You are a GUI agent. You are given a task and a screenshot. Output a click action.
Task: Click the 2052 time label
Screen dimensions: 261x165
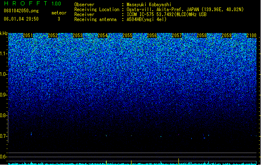[53, 35]
